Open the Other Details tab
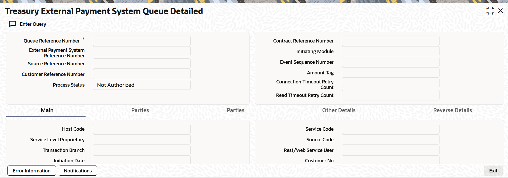 pyautogui.click(x=339, y=110)
